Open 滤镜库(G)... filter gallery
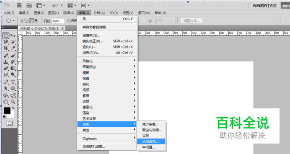 click(x=107, y=35)
